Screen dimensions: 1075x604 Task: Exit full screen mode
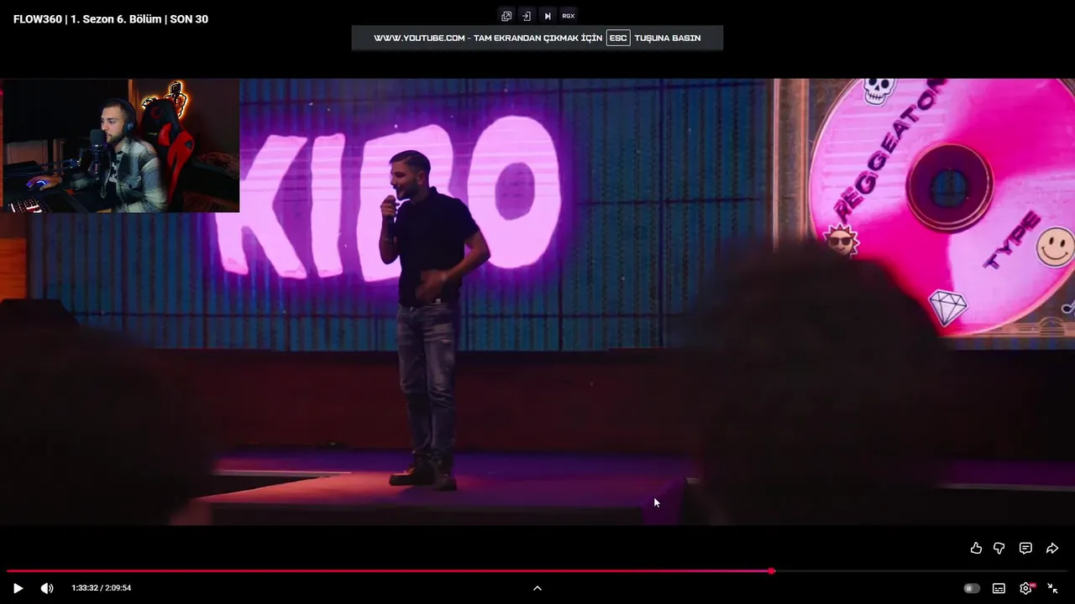tap(1052, 588)
